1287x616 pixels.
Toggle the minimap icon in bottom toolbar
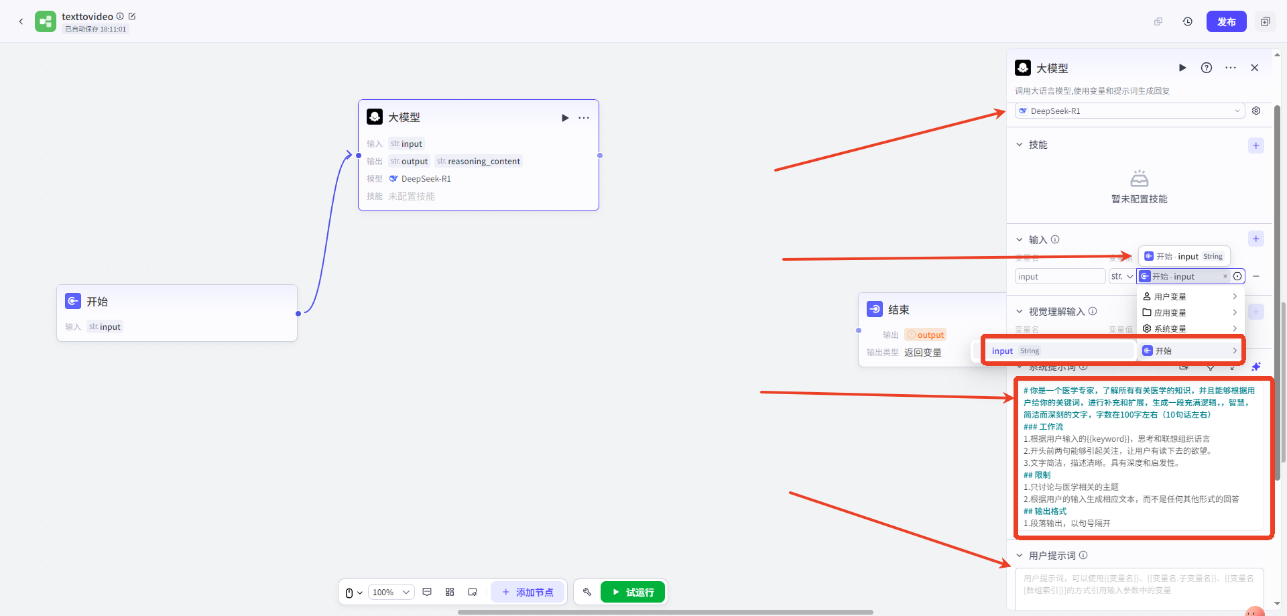pyautogui.click(x=473, y=592)
